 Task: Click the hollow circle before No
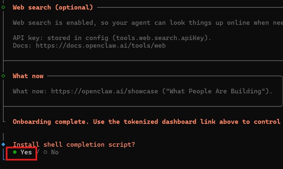[x=45, y=152]
